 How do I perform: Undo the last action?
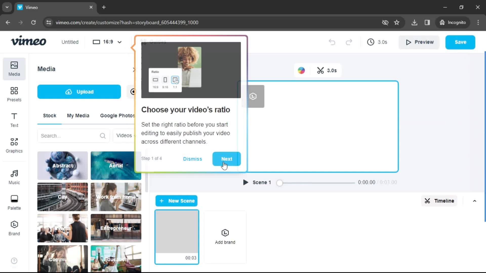332,42
